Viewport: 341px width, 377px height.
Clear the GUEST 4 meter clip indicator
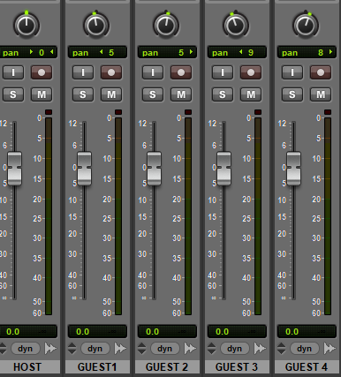pos(328,112)
